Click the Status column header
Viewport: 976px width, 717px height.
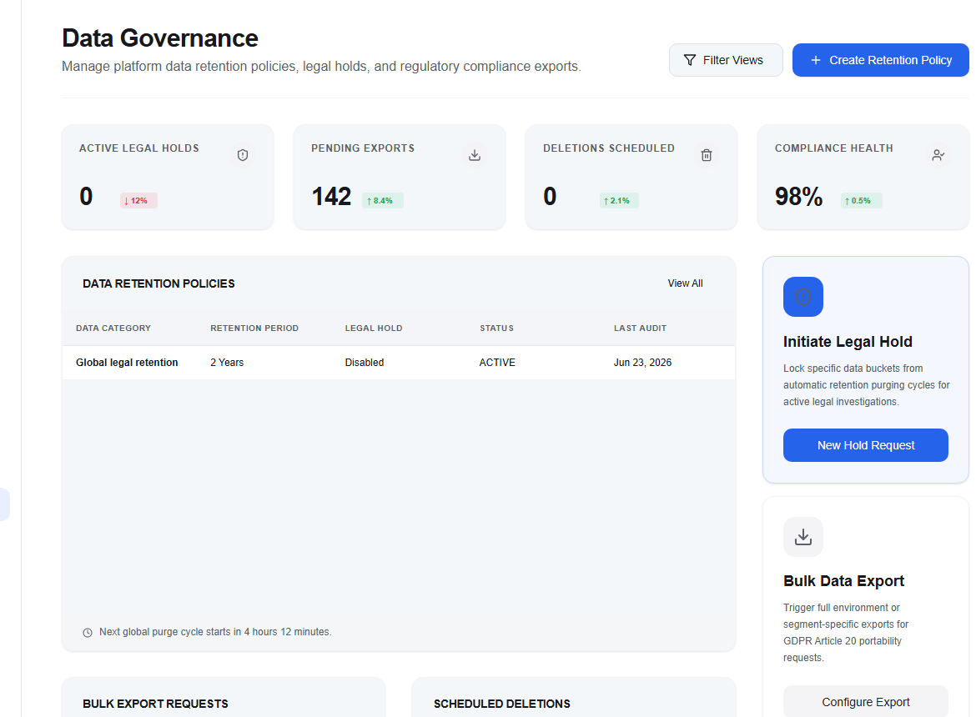(496, 328)
